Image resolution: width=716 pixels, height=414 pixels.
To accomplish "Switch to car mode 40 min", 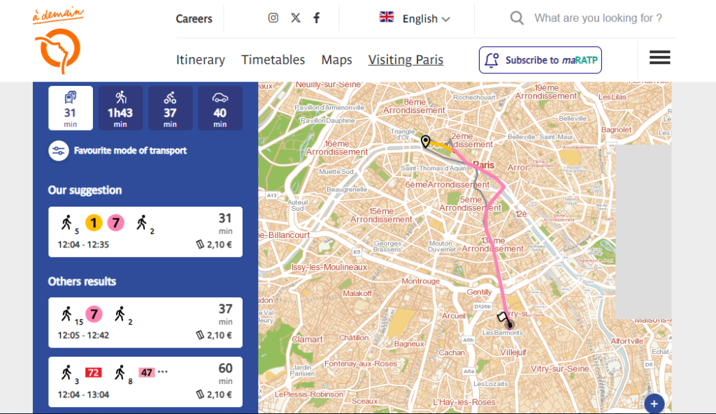I will [220, 108].
